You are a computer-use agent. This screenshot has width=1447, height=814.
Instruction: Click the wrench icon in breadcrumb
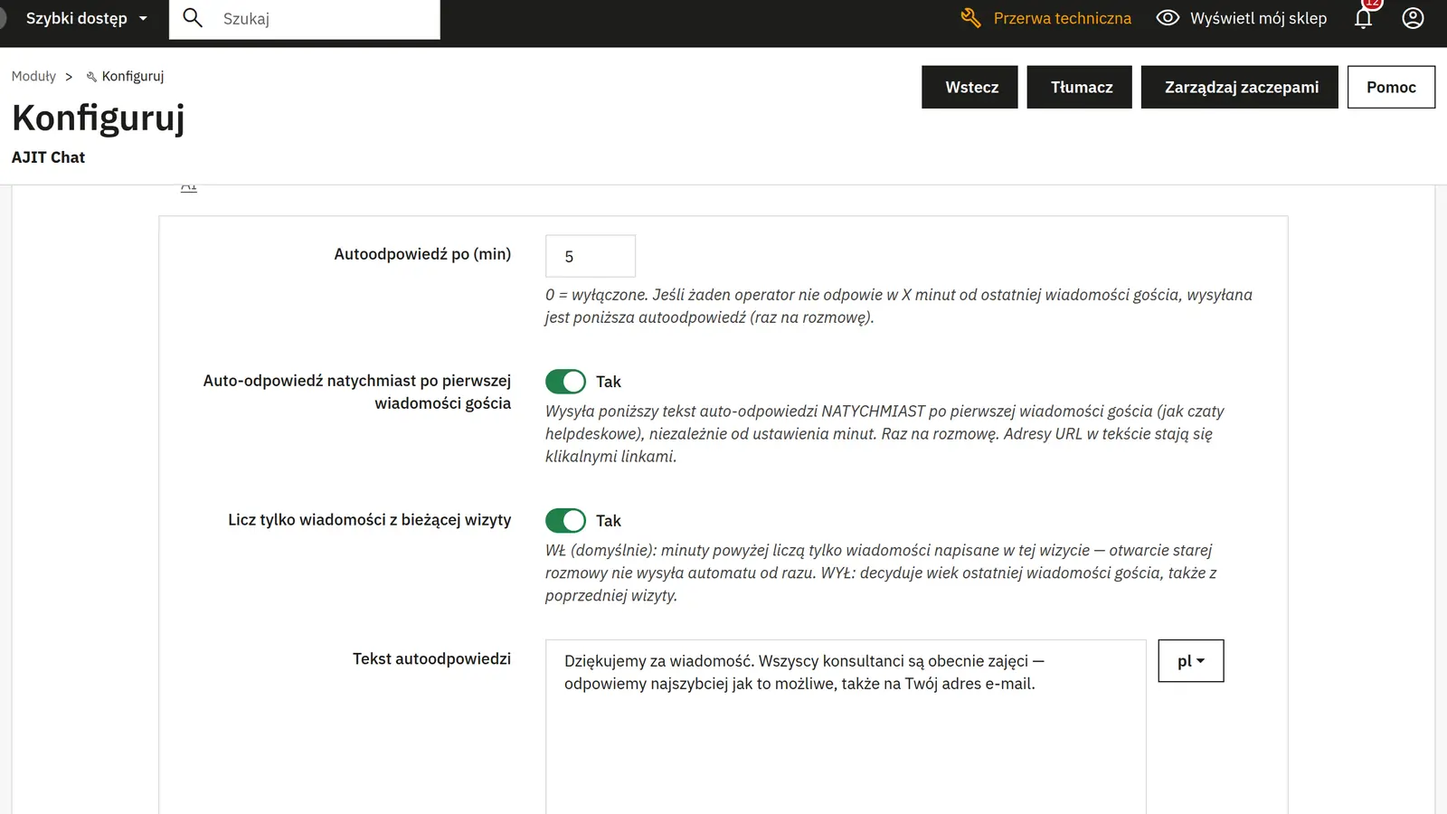click(91, 77)
